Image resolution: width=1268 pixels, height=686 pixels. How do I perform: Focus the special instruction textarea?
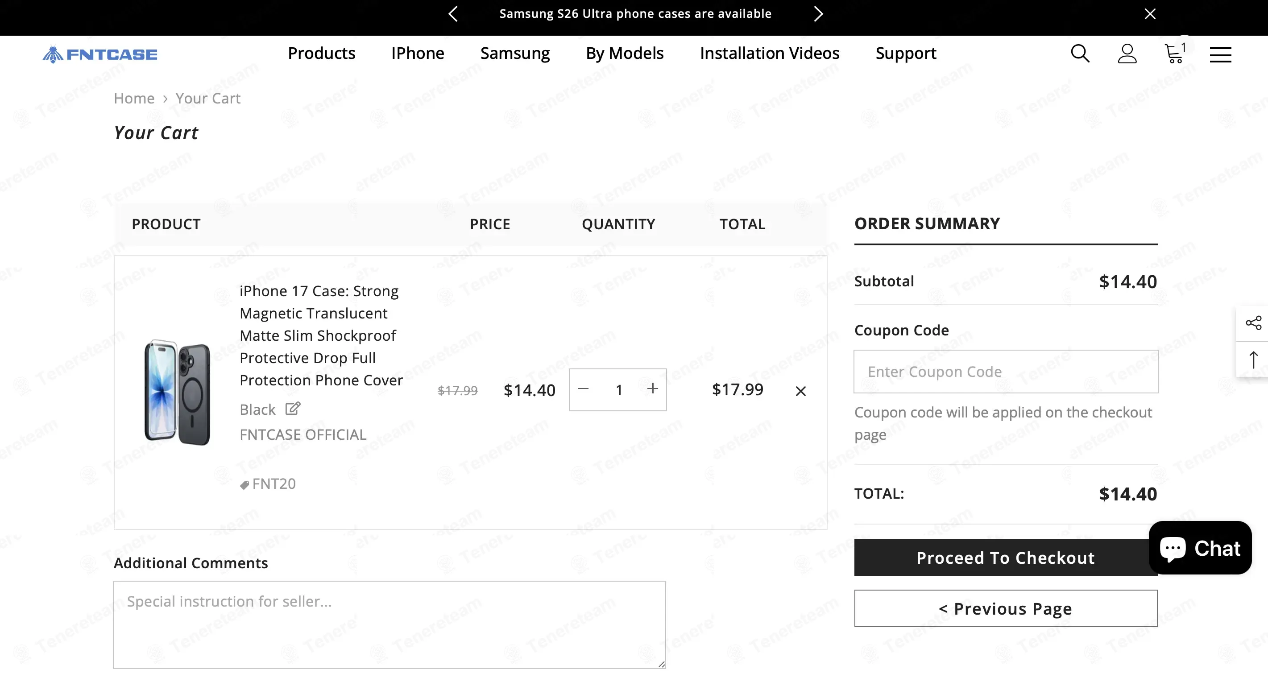click(x=390, y=624)
